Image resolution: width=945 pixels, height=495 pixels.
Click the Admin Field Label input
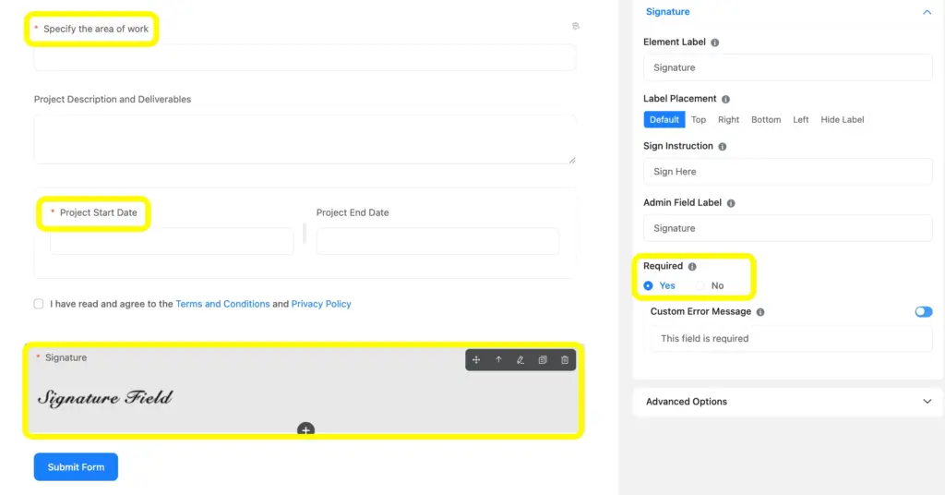point(788,228)
